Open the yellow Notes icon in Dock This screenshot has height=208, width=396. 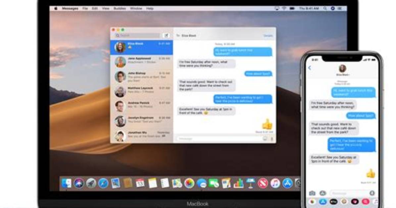(152, 183)
